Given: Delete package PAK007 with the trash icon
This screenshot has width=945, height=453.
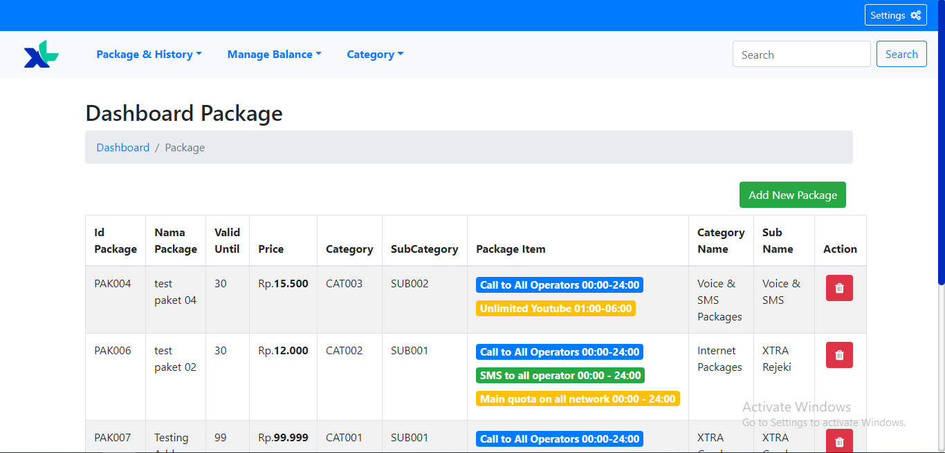Looking at the screenshot, I should (839, 441).
